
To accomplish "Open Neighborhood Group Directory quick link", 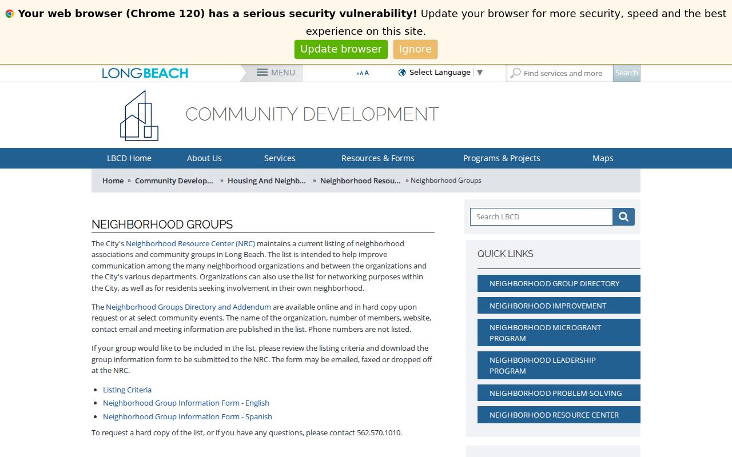I will 559,283.
